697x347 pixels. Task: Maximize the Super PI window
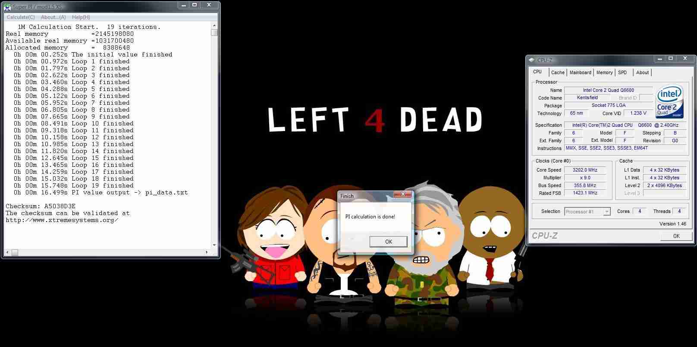coord(194,5)
